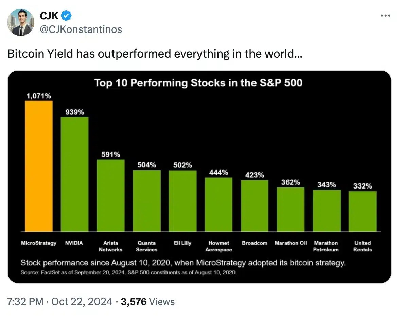Click the 3,576 Views count
Viewport: 401px width, 316px height.
coord(148,302)
